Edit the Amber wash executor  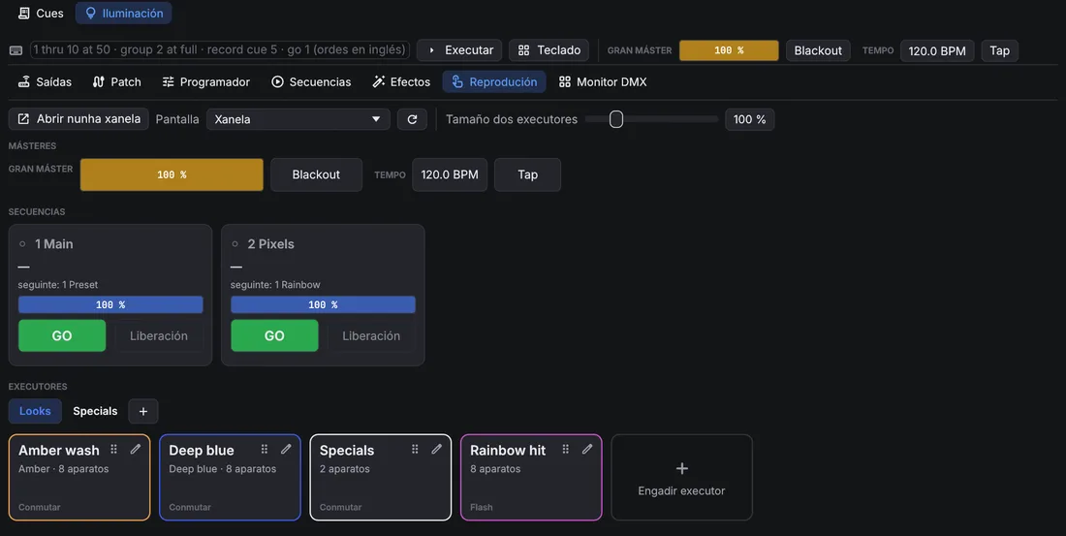pyautogui.click(x=136, y=449)
